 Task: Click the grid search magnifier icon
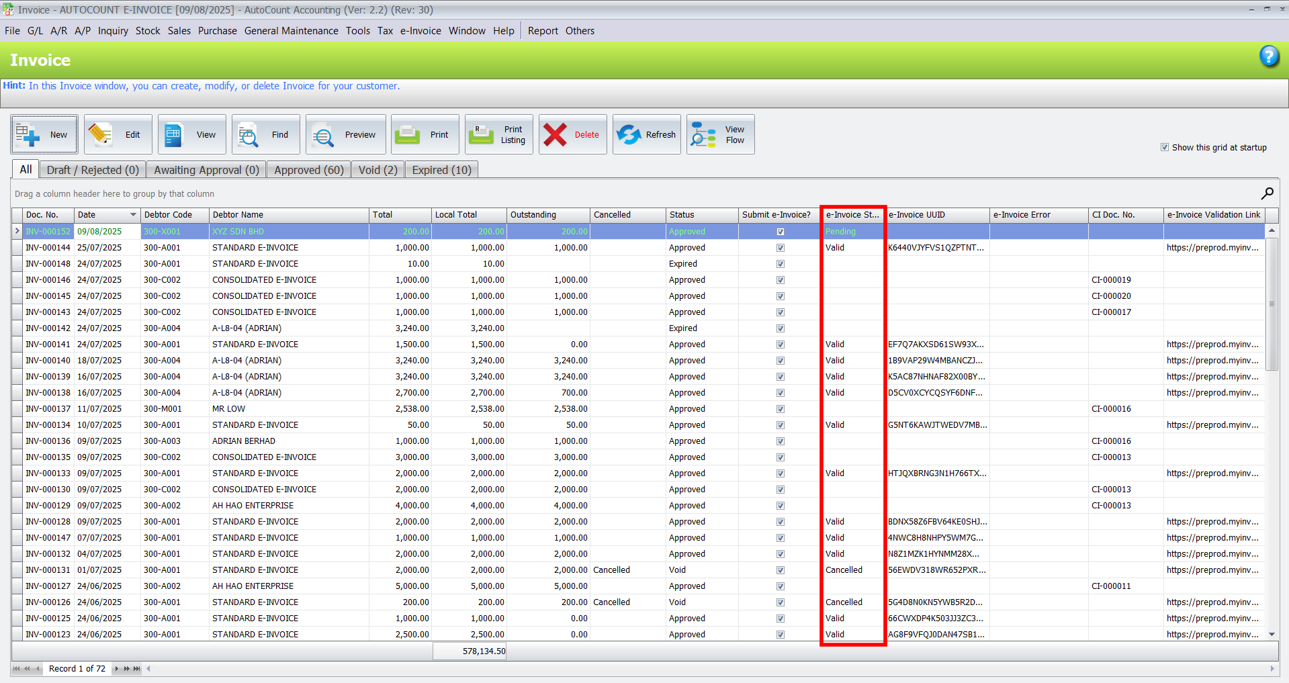[x=1267, y=193]
